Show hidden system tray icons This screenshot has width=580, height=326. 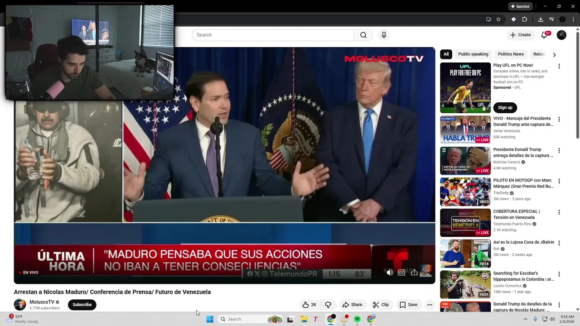(526, 319)
